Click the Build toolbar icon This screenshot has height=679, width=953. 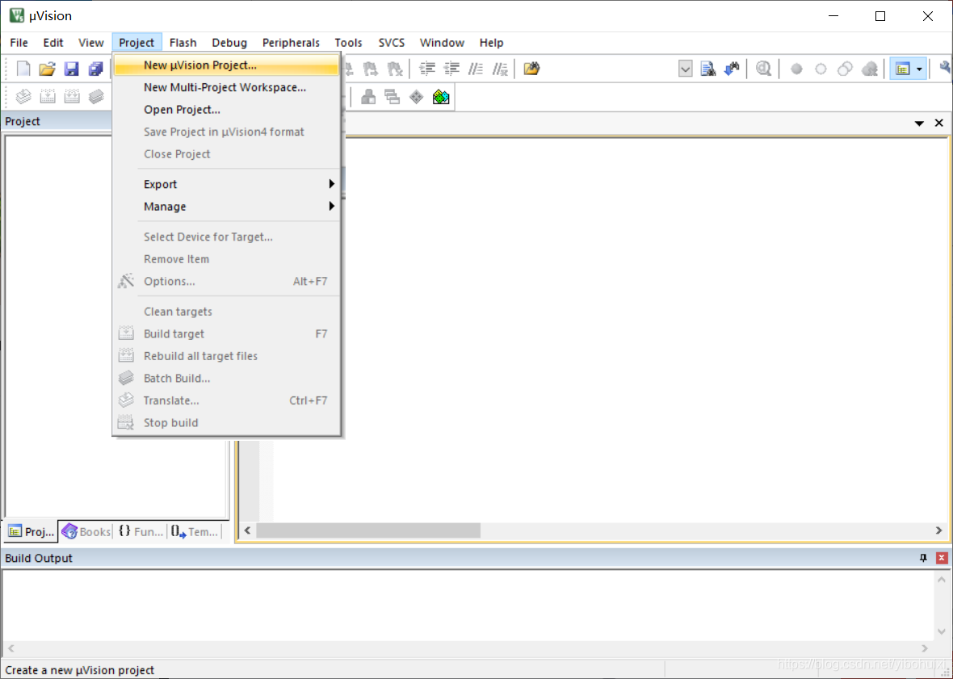click(x=48, y=97)
